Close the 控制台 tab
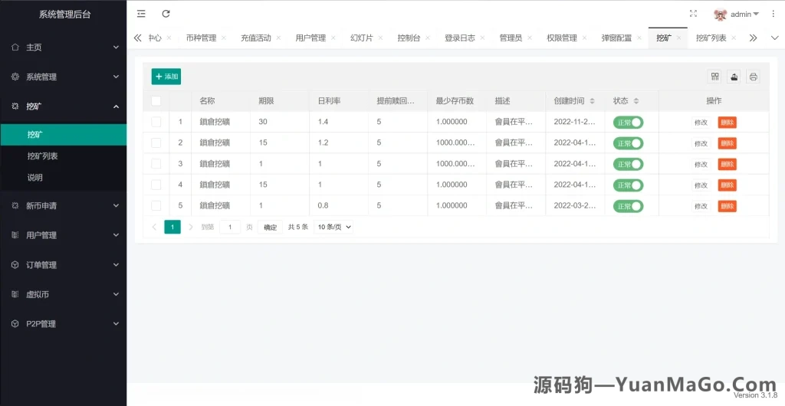This screenshot has height=406, width=785. click(428, 38)
